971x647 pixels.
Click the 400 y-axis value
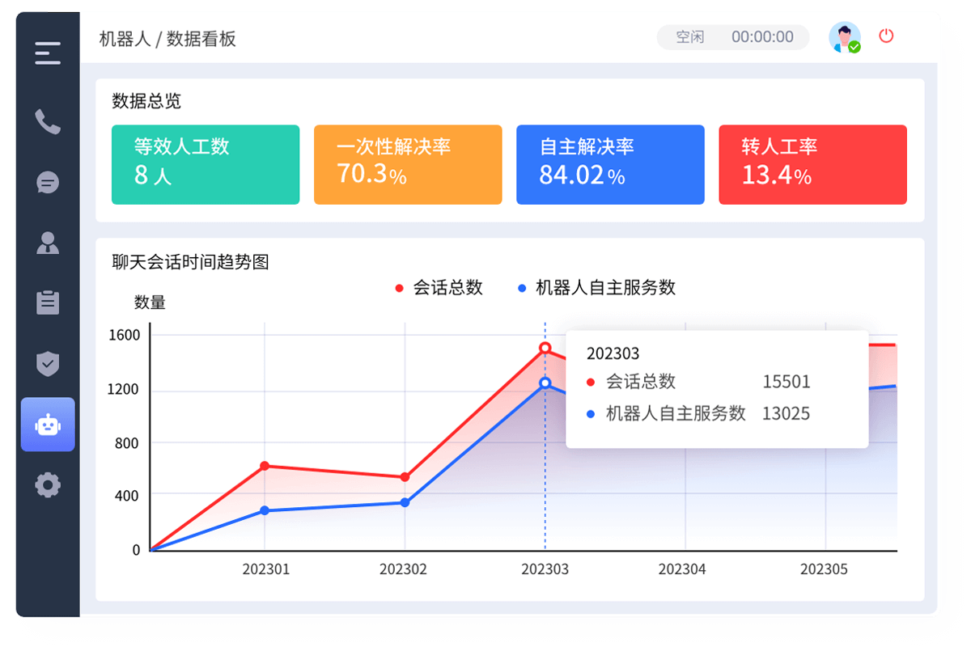click(128, 495)
